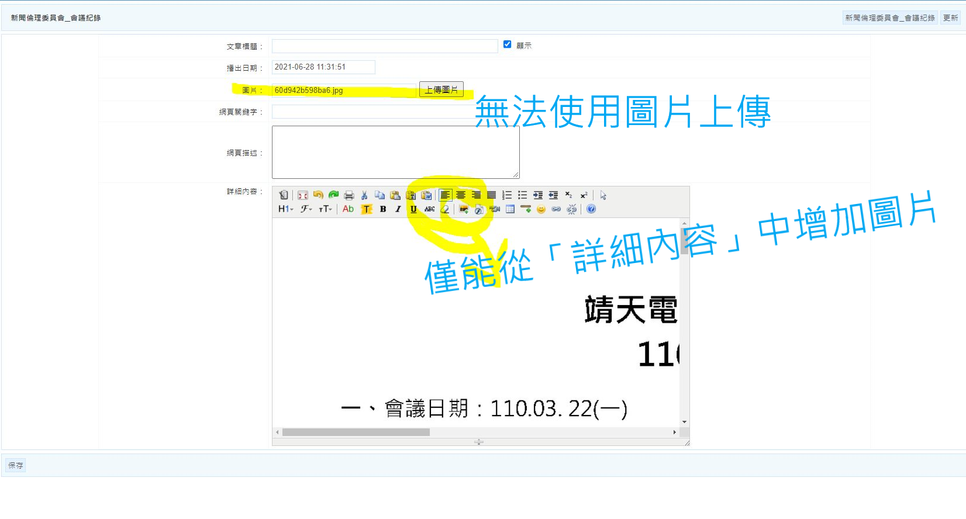Open editor help with the question mark icon

591,209
